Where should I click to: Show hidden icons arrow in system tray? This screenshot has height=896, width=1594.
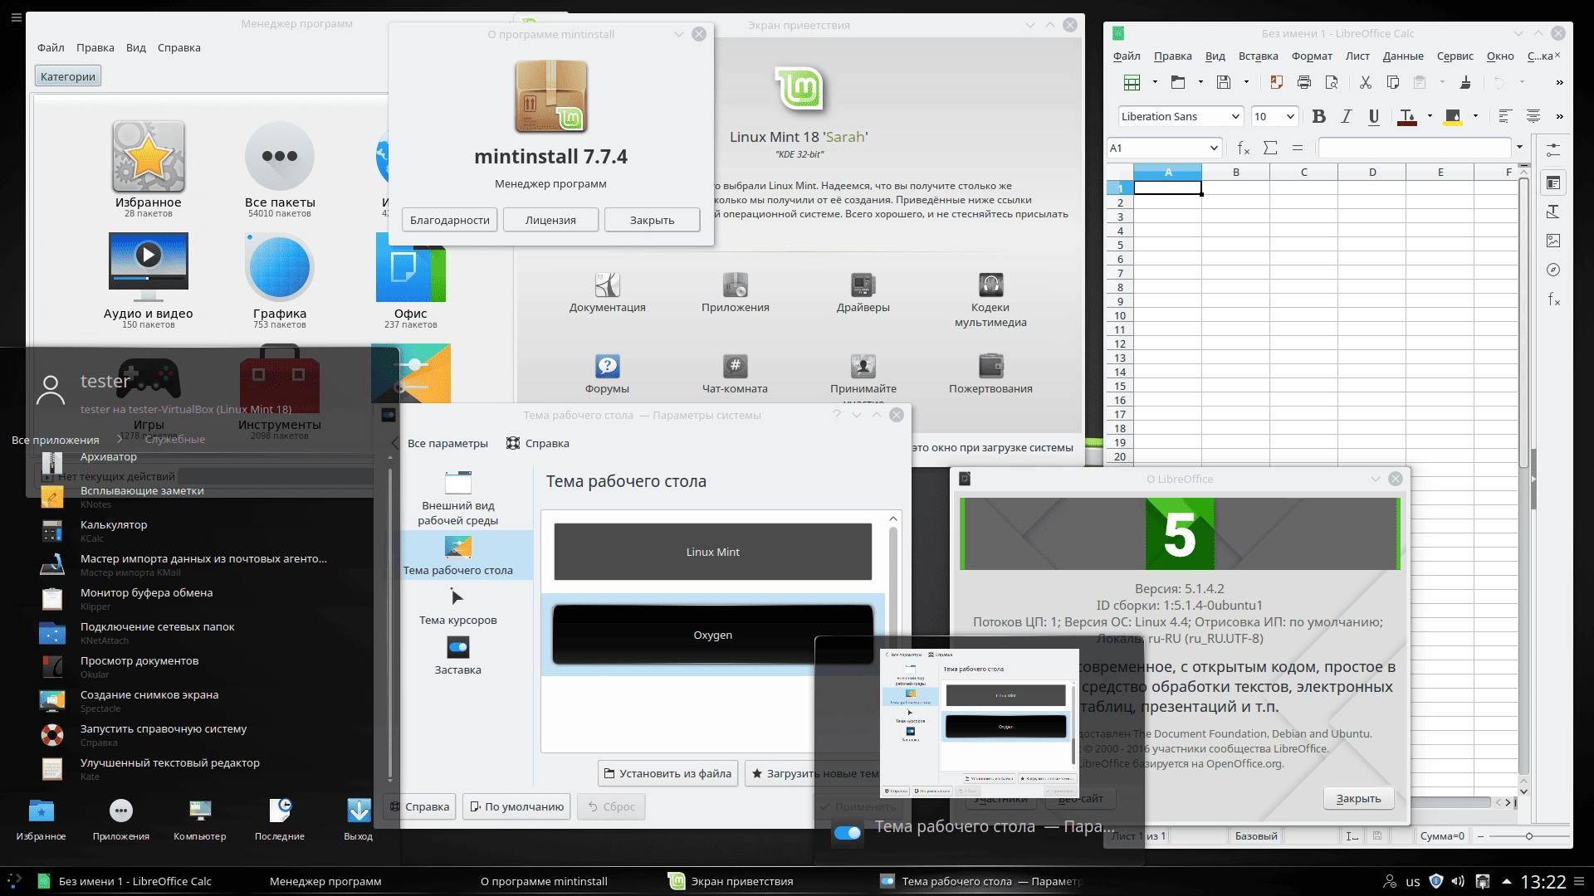pos(1506,881)
